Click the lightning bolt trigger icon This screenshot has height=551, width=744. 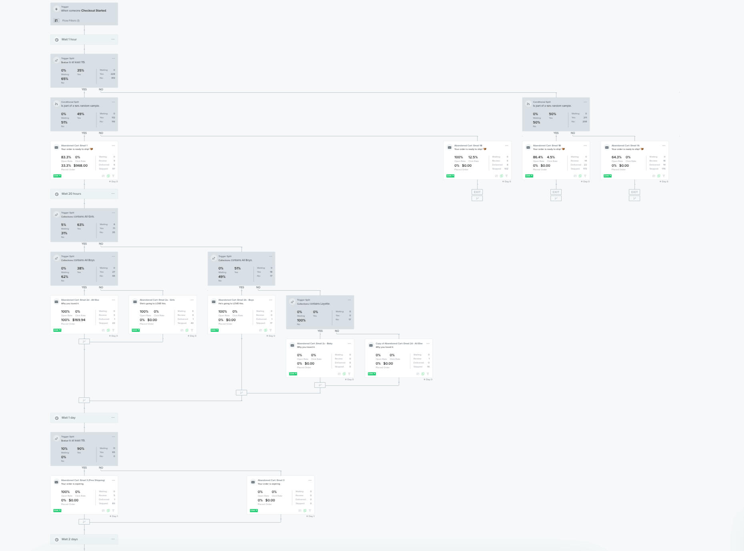pyautogui.click(x=56, y=9)
